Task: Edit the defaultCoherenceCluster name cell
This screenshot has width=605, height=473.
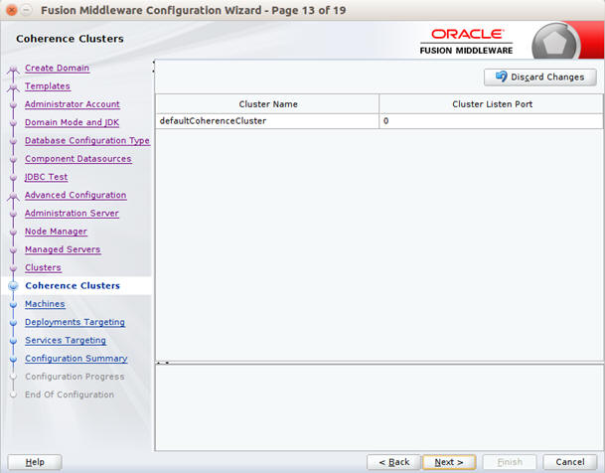Action: (x=267, y=121)
